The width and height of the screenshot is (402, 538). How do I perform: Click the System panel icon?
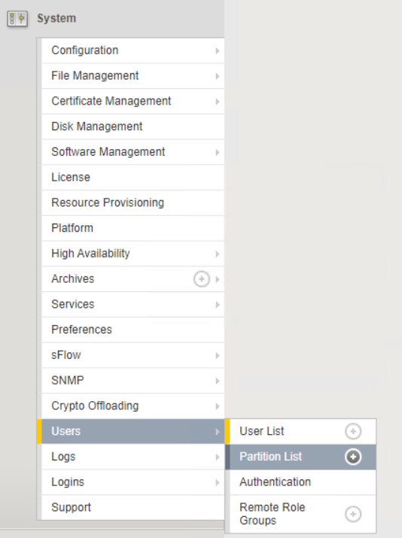17,19
